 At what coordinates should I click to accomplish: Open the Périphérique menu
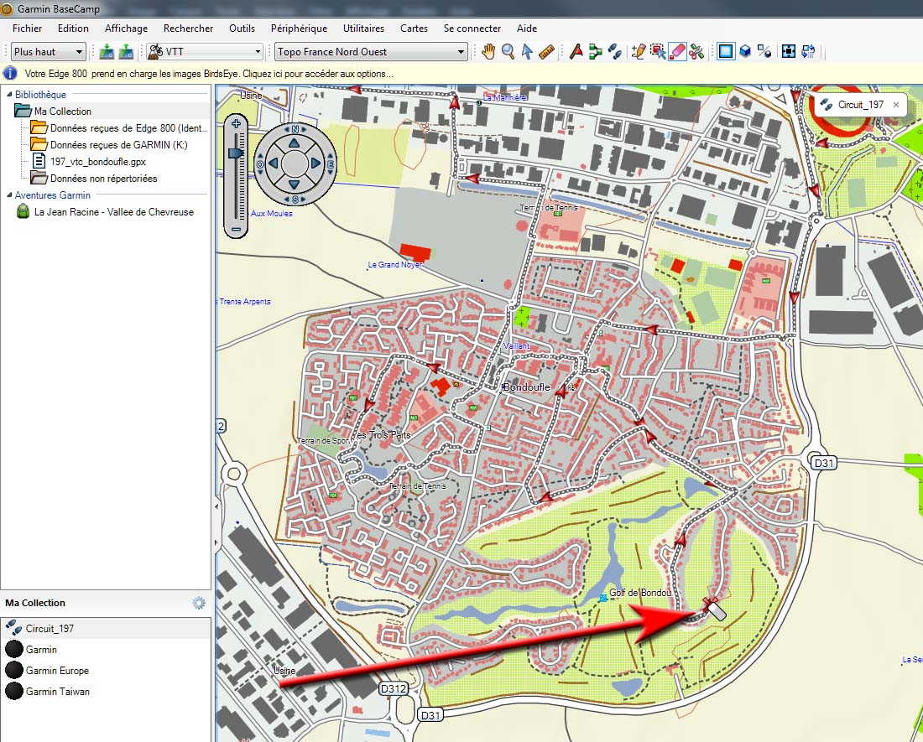[x=299, y=29]
